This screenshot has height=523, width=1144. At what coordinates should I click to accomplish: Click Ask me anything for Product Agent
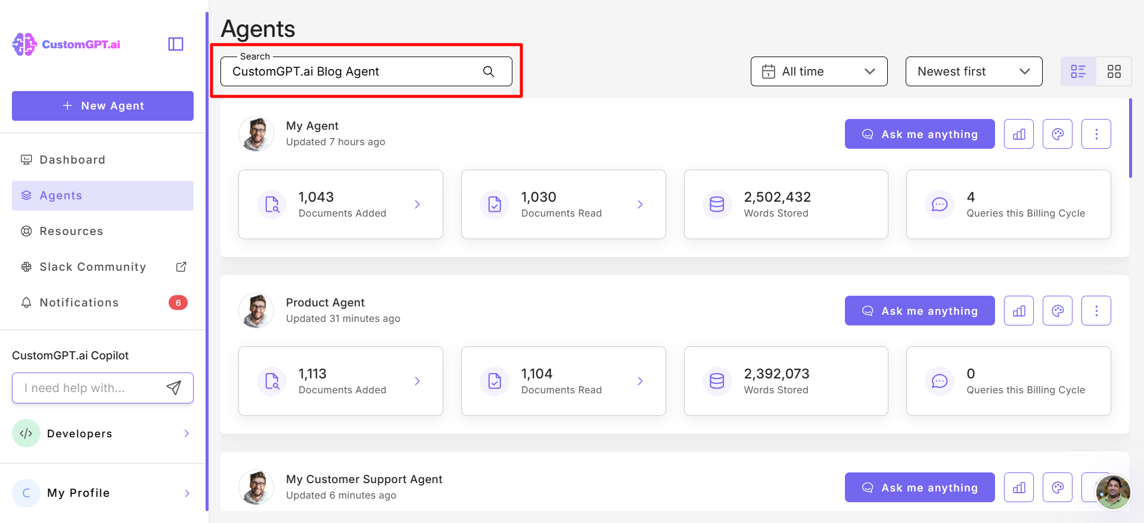(x=919, y=311)
